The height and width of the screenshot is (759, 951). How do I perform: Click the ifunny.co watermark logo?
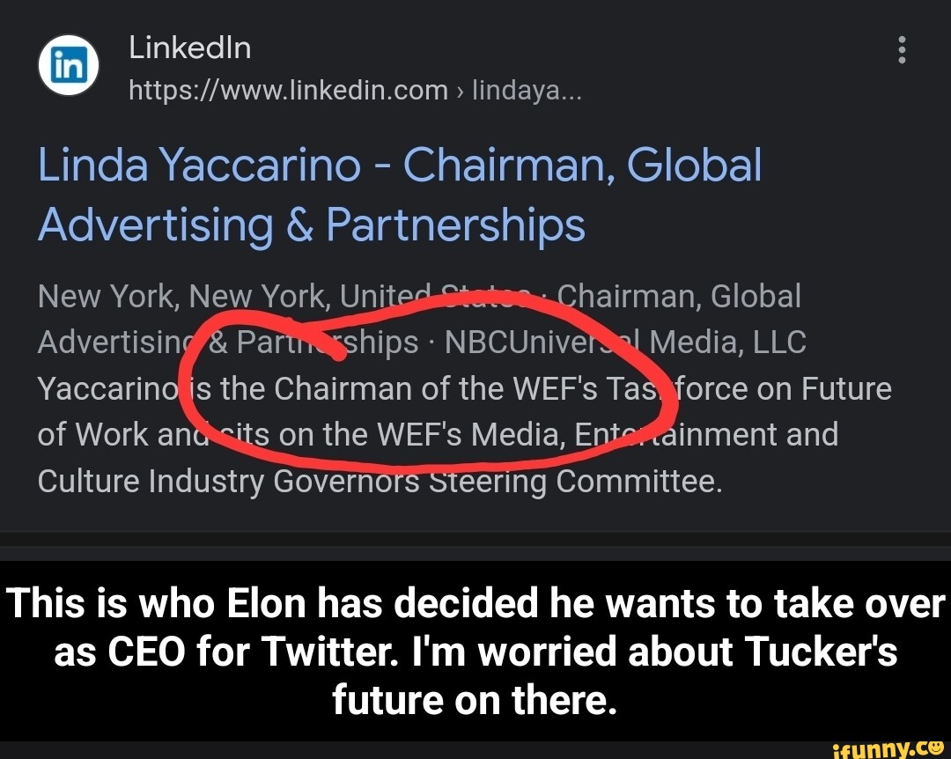click(x=882, y=748)
